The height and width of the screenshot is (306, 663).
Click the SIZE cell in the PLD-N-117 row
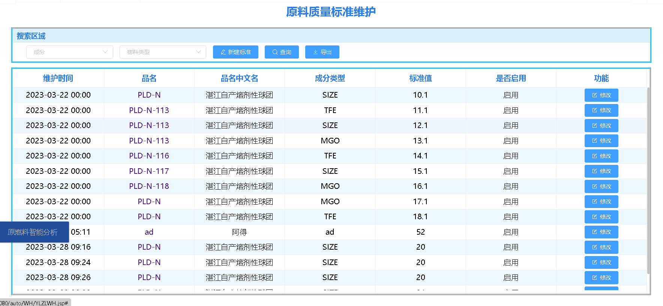pos(330,171)
